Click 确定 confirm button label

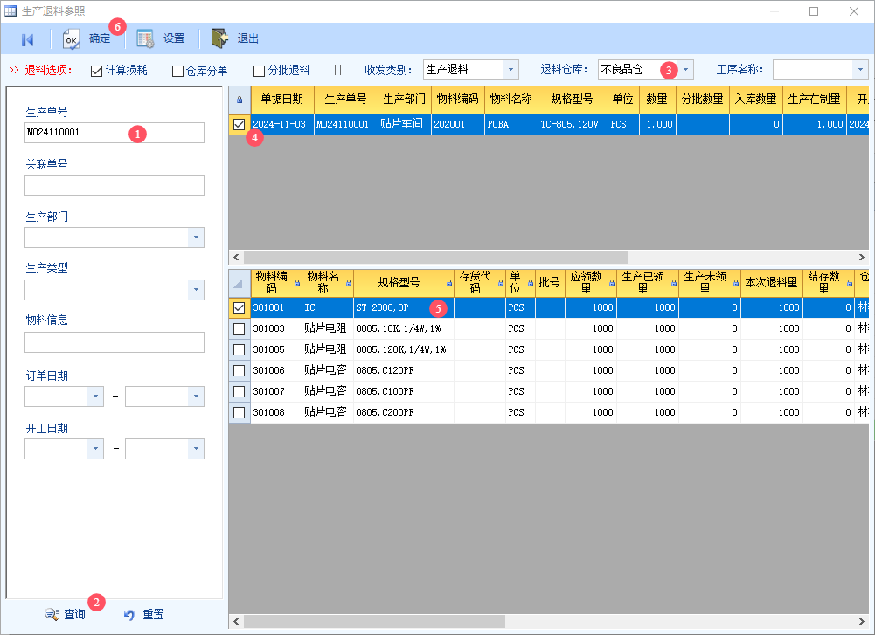pos(100,38)
